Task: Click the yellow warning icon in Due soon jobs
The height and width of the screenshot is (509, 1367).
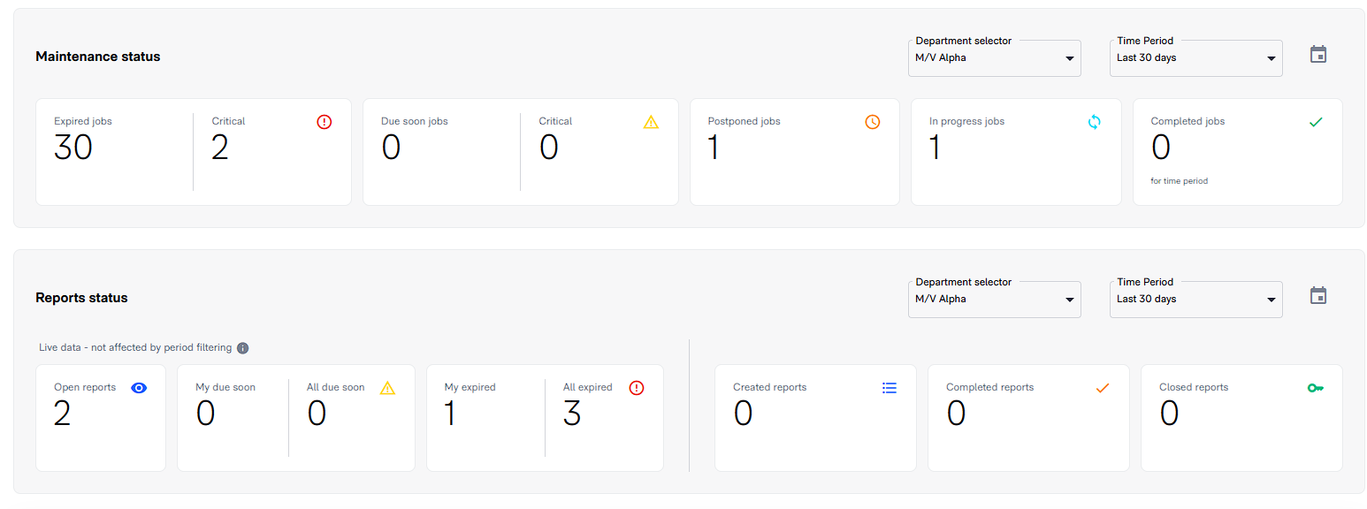Action: pyautogui.click(x=651, y=122)
